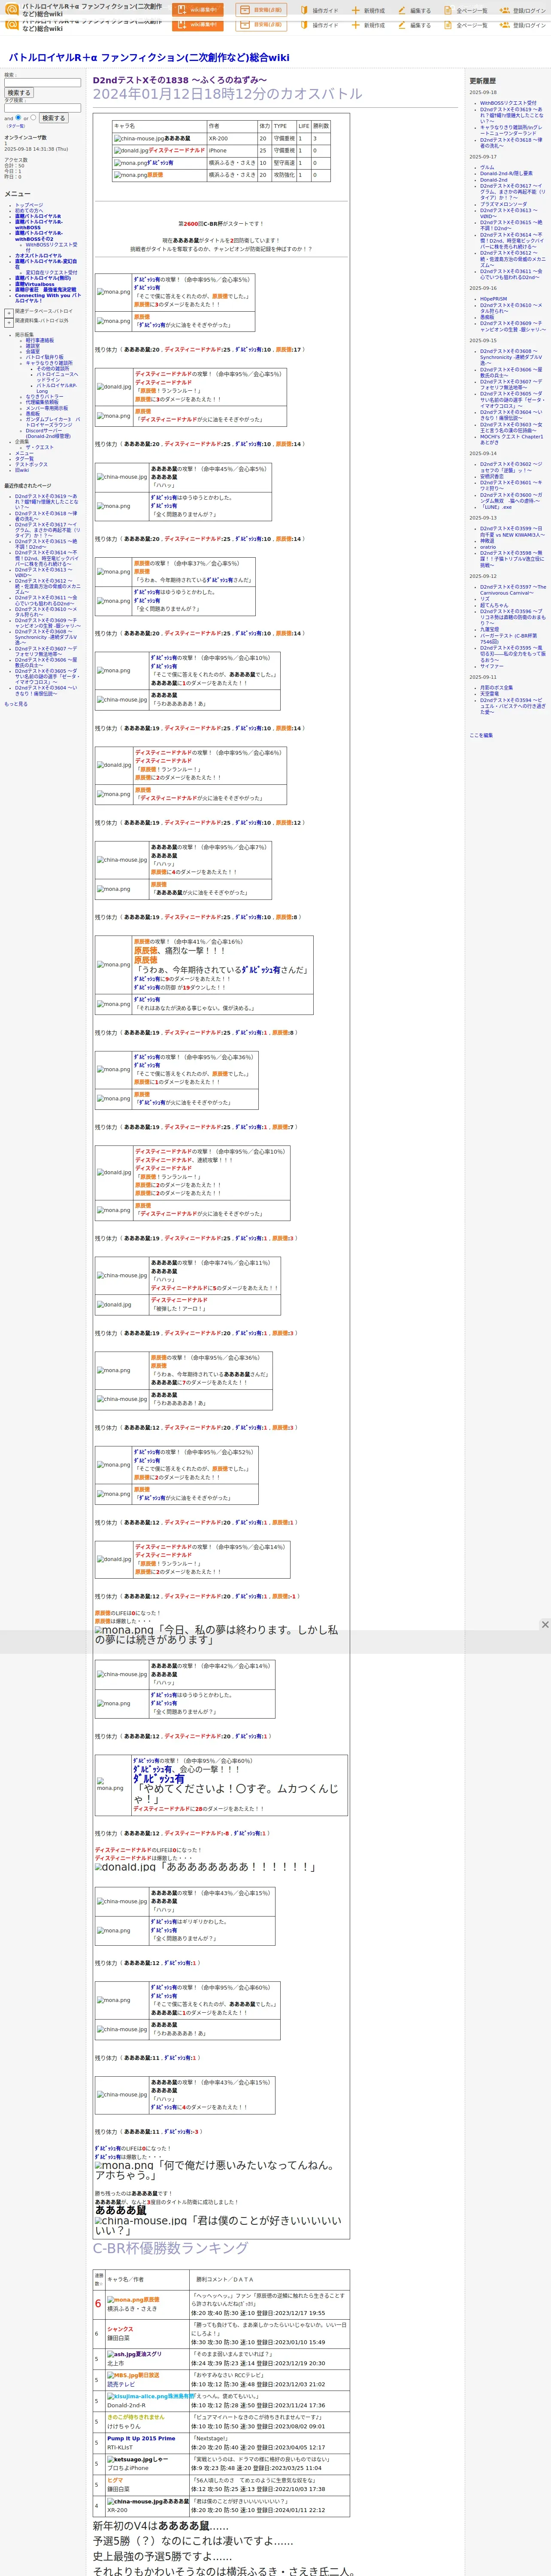Click mona.png image beside 何で俺だけ悪い quote
Viewport: 551px width, 2576px height.
(125, 2166)
